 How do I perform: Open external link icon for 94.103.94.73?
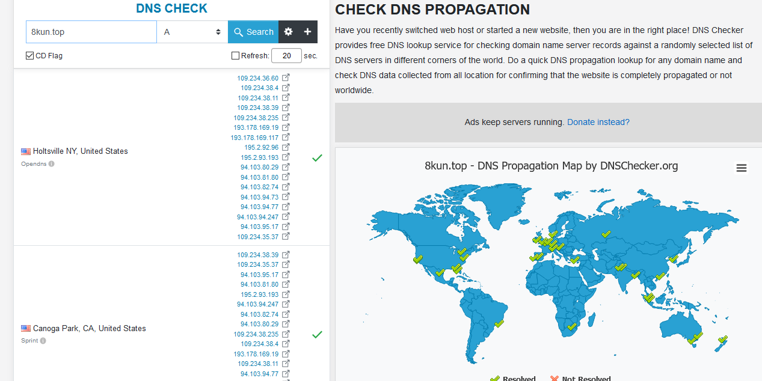pos(286,197)
